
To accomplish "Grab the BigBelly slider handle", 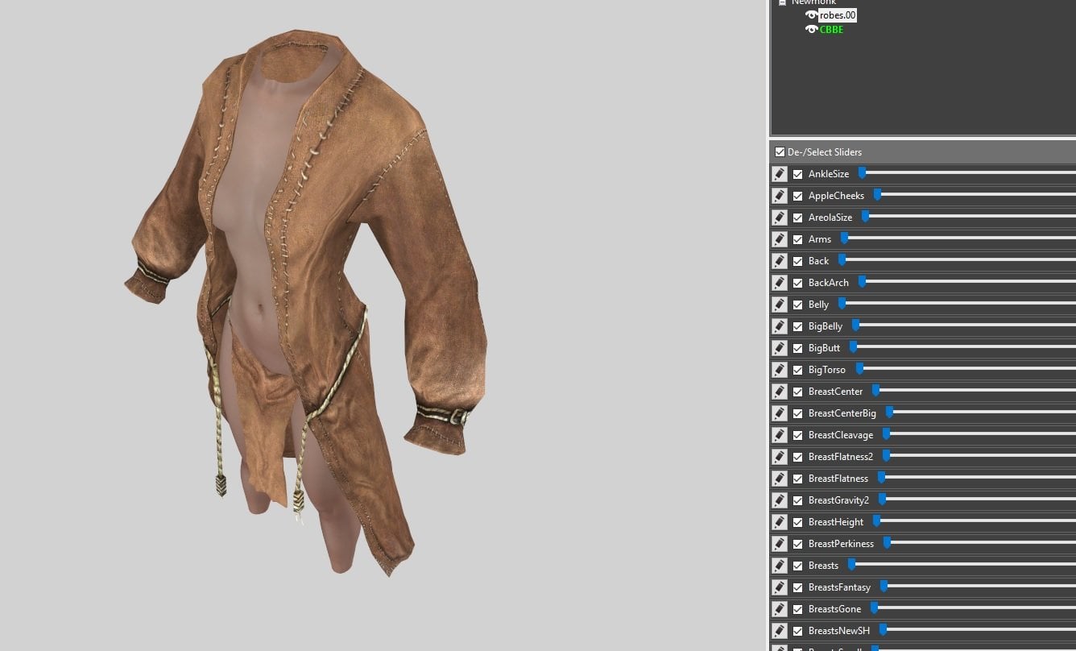I will [x=855, y=325].
